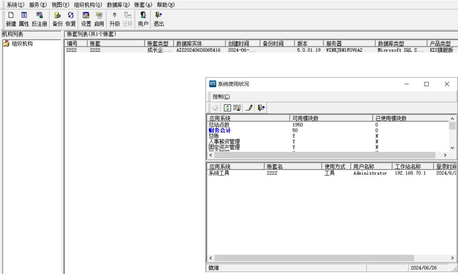Open the 用户 (User) management icon
458x274 pixels.
(x=143, y=19)
